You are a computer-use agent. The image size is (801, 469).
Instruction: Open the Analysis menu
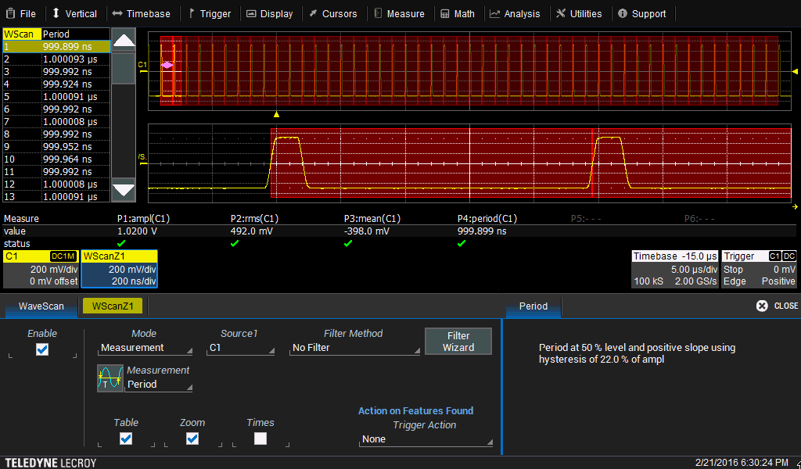pyautogui.click(x=515, y=13)
